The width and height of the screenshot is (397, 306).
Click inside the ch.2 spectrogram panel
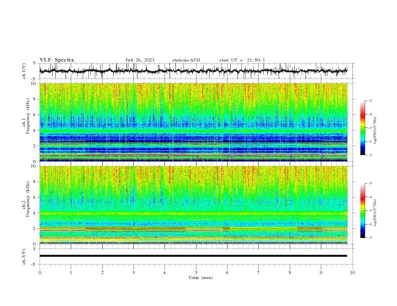point(193,205)
